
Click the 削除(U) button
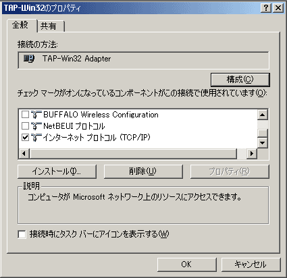click(x=143, y=171)
